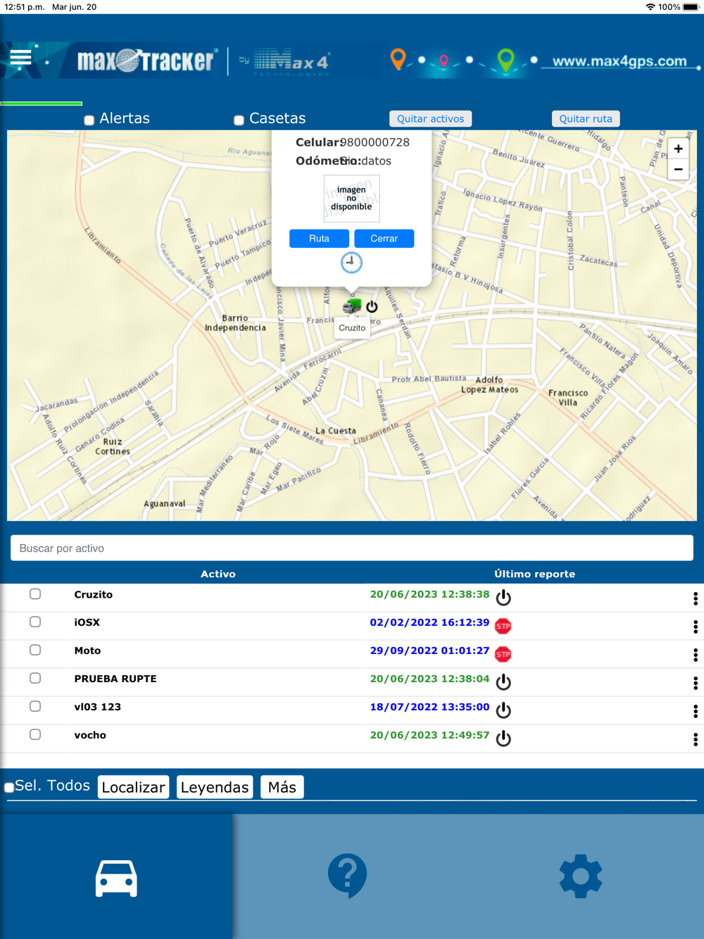The width and height of the screenshot is (704, 939).
Task: Click timestamp 20/06/2023 12:49:57
Action: click(x=430, y=736)
